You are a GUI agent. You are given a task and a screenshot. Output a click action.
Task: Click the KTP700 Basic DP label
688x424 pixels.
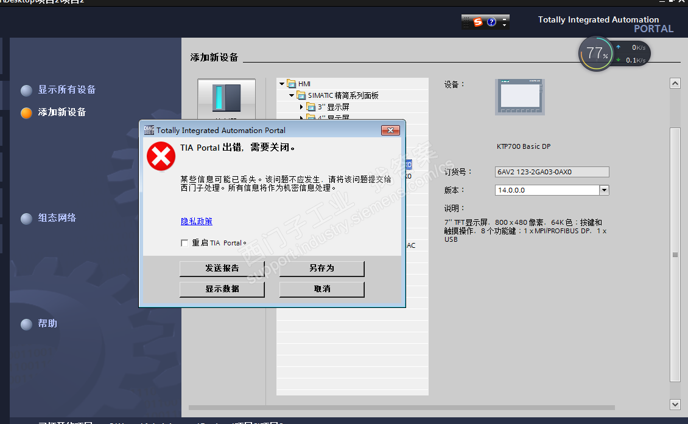(524, 146)
